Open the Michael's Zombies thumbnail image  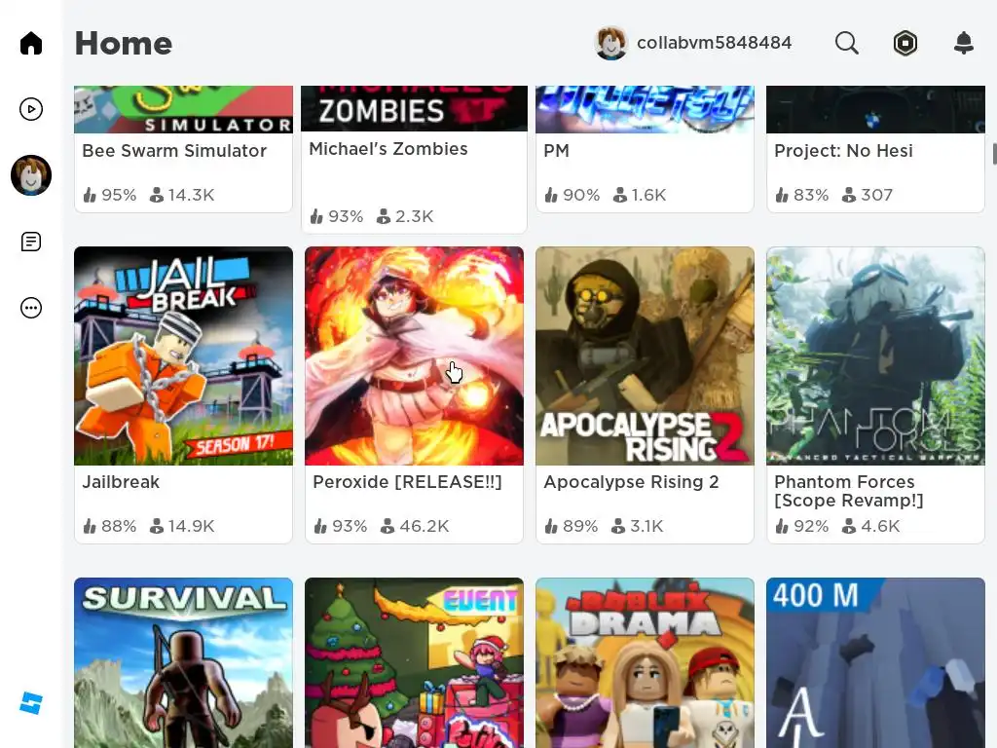[414, 109]
